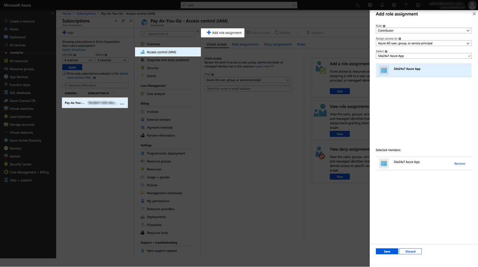Open Status dropdown with 3 selected
The height and width of the screenshot is (267, 478).
[x=112, y=60]
